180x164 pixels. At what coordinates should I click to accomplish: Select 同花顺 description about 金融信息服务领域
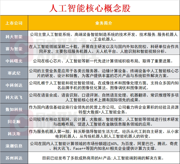[x=104, y=122]
